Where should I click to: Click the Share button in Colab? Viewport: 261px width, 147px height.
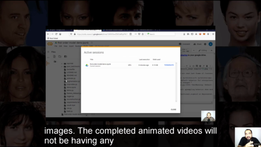197,44
